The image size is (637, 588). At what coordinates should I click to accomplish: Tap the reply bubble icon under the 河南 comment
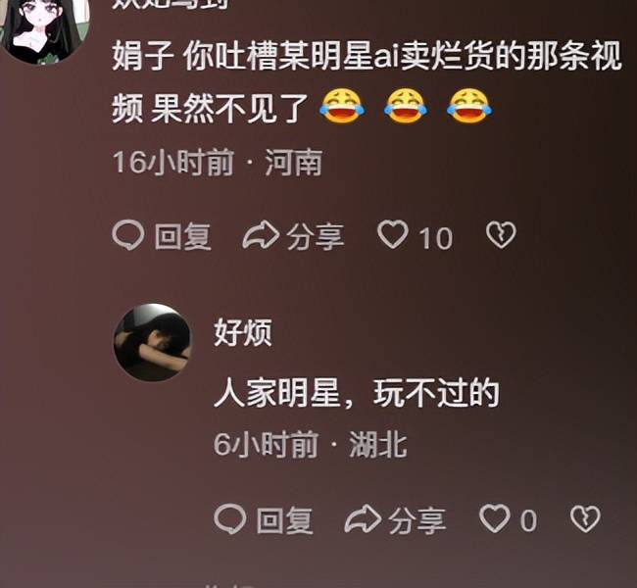[x=128, y=234]
